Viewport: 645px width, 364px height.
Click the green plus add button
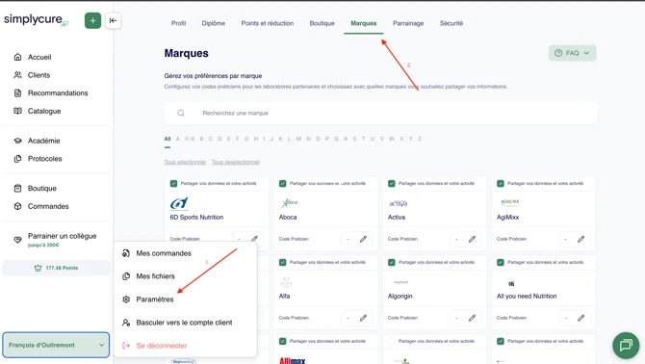(x=92, y=20)
